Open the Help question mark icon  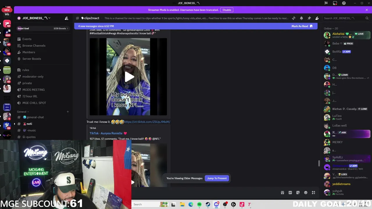coord(344,3)
